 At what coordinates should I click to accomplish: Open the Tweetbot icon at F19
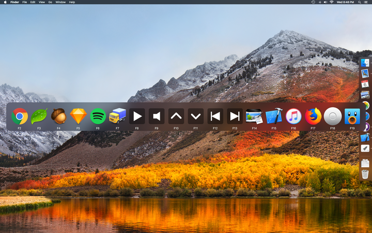(x=352, y=116)
